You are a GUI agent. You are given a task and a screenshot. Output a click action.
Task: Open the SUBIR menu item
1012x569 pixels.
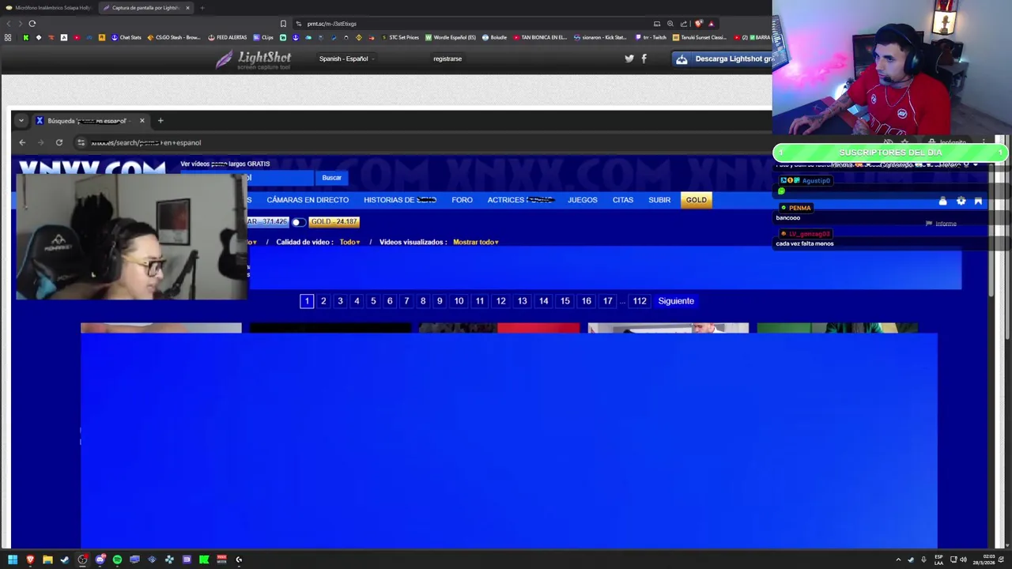(x=659, y=200)
